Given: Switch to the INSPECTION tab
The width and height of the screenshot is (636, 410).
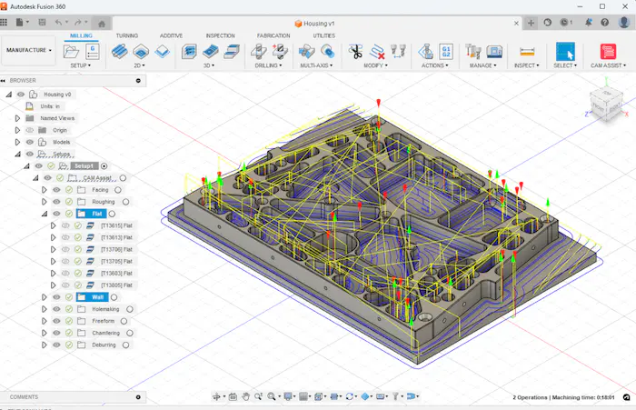Looking at the screenshot, I should tap(220, 35).
